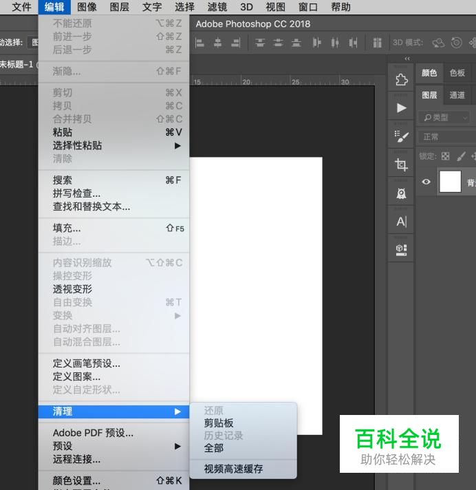Choose 填充... menu item
476x490 pixels.
coord(114,228)
